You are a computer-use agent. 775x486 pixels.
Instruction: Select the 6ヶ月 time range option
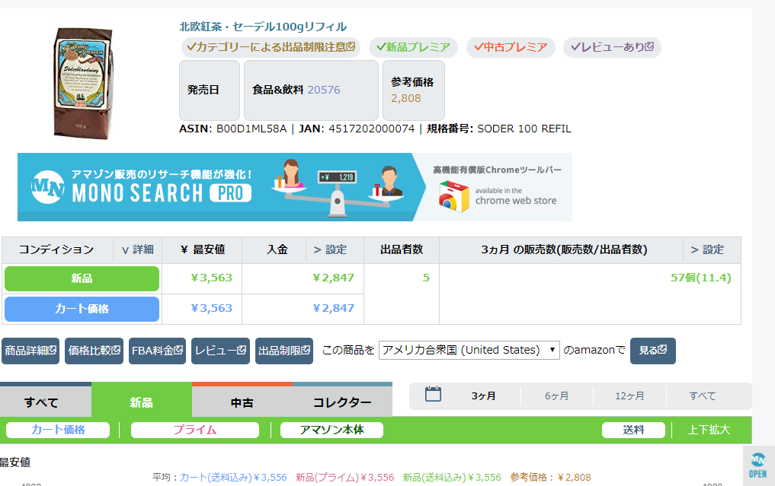(556, 395)
